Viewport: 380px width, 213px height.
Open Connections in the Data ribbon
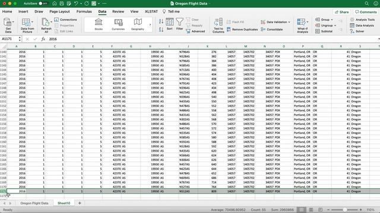(x=66, y=20)
